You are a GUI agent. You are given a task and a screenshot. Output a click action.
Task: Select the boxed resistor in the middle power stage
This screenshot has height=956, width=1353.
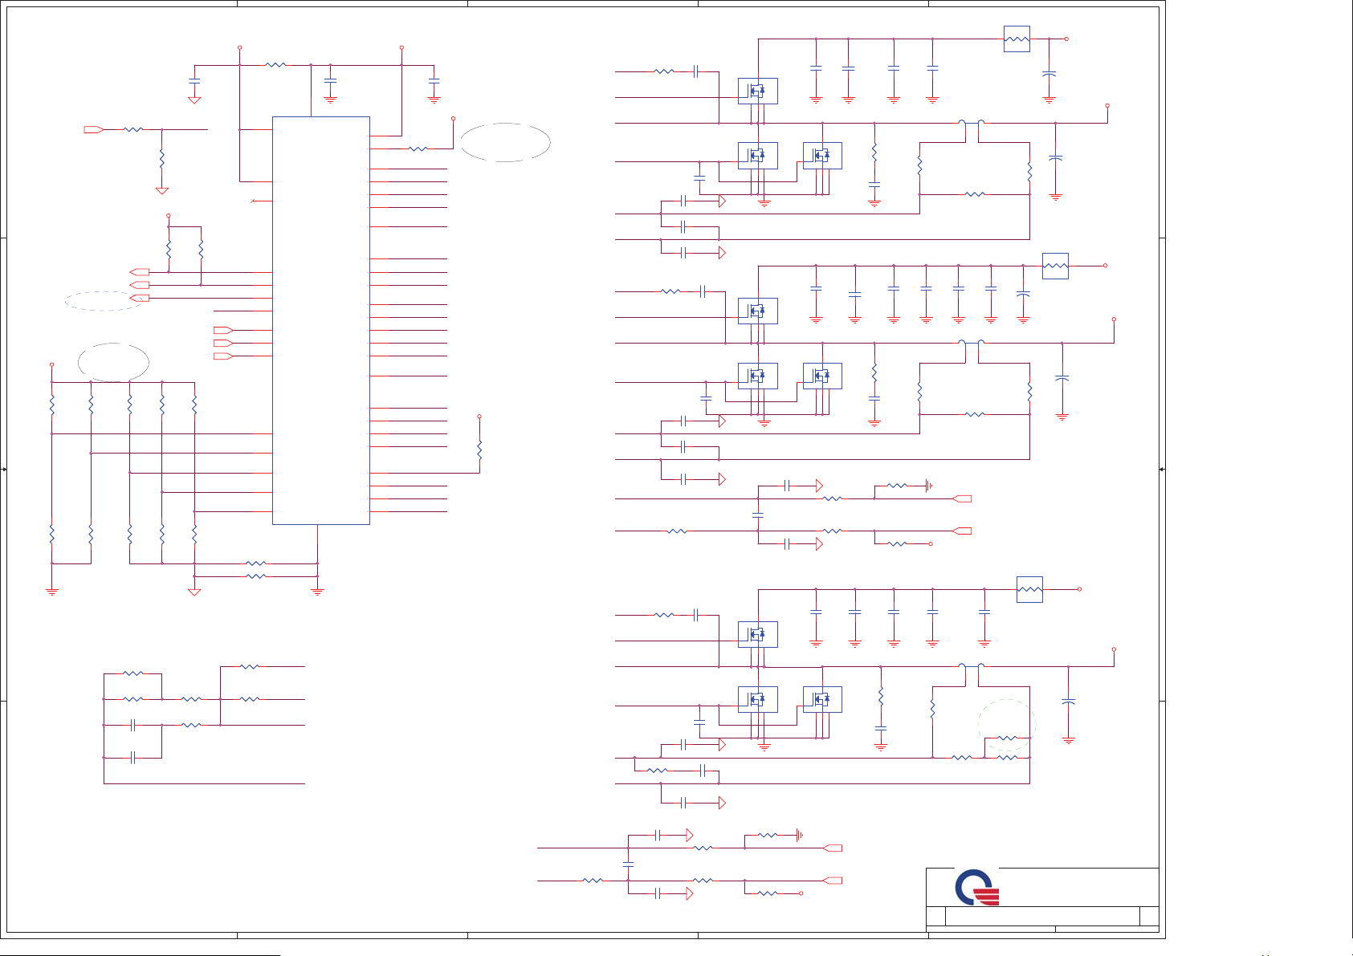coord(1055,266)
